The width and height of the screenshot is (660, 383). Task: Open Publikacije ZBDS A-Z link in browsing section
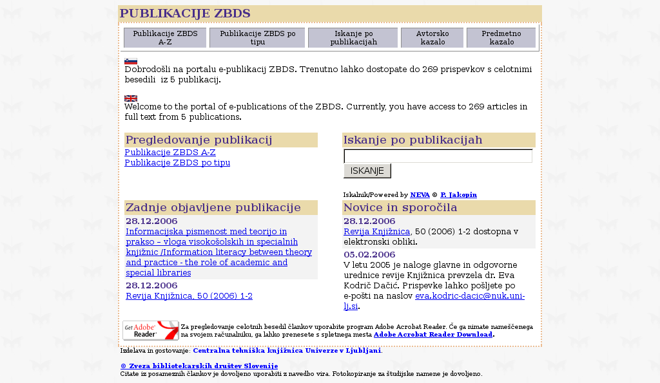(x=170, y=153)
